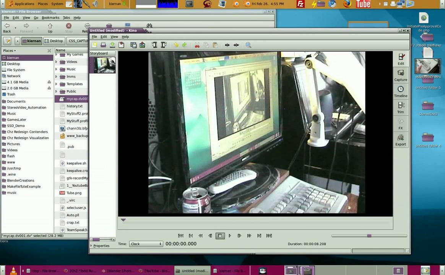Open the Places sidebar dropdown
This screenshot has height=275, width=445.
pos(9,50)
